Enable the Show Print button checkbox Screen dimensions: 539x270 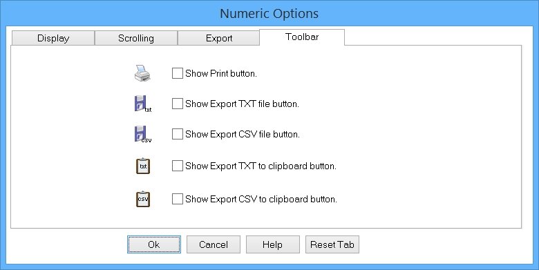point(178,73)
